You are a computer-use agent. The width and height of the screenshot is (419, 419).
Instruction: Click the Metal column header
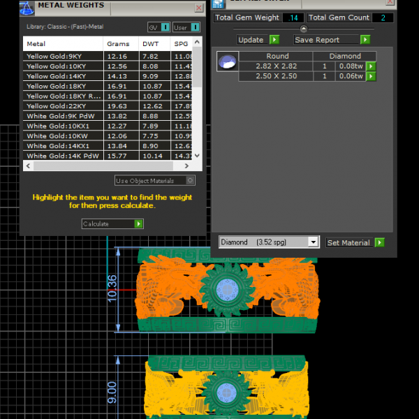click(63, 44)
